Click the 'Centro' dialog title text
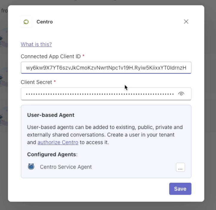 (x=45, y=22)
